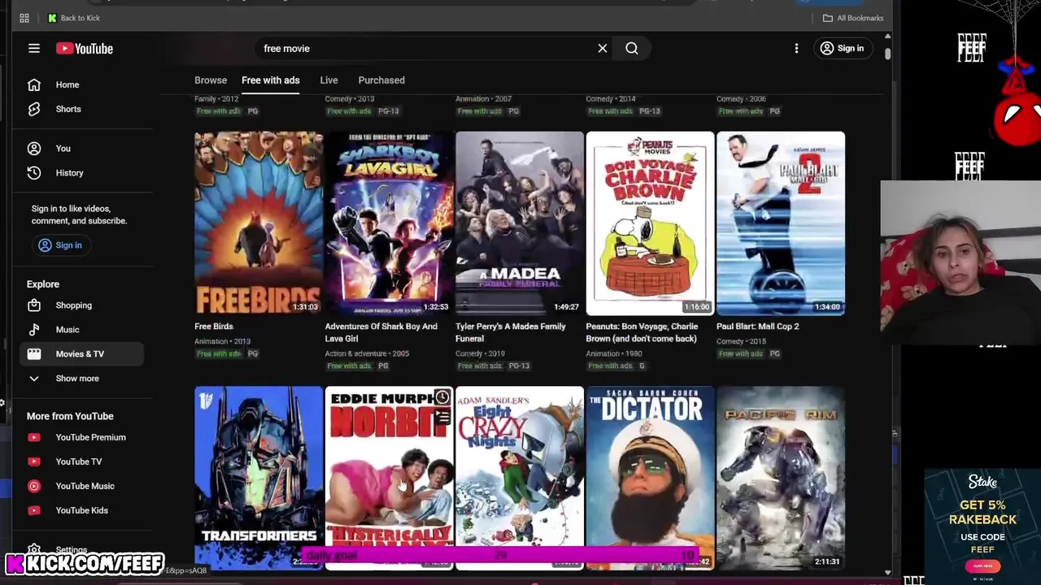Switch to the Browse tab
The width and height of the screenshot is (1041, 585).
click(211, 80)
